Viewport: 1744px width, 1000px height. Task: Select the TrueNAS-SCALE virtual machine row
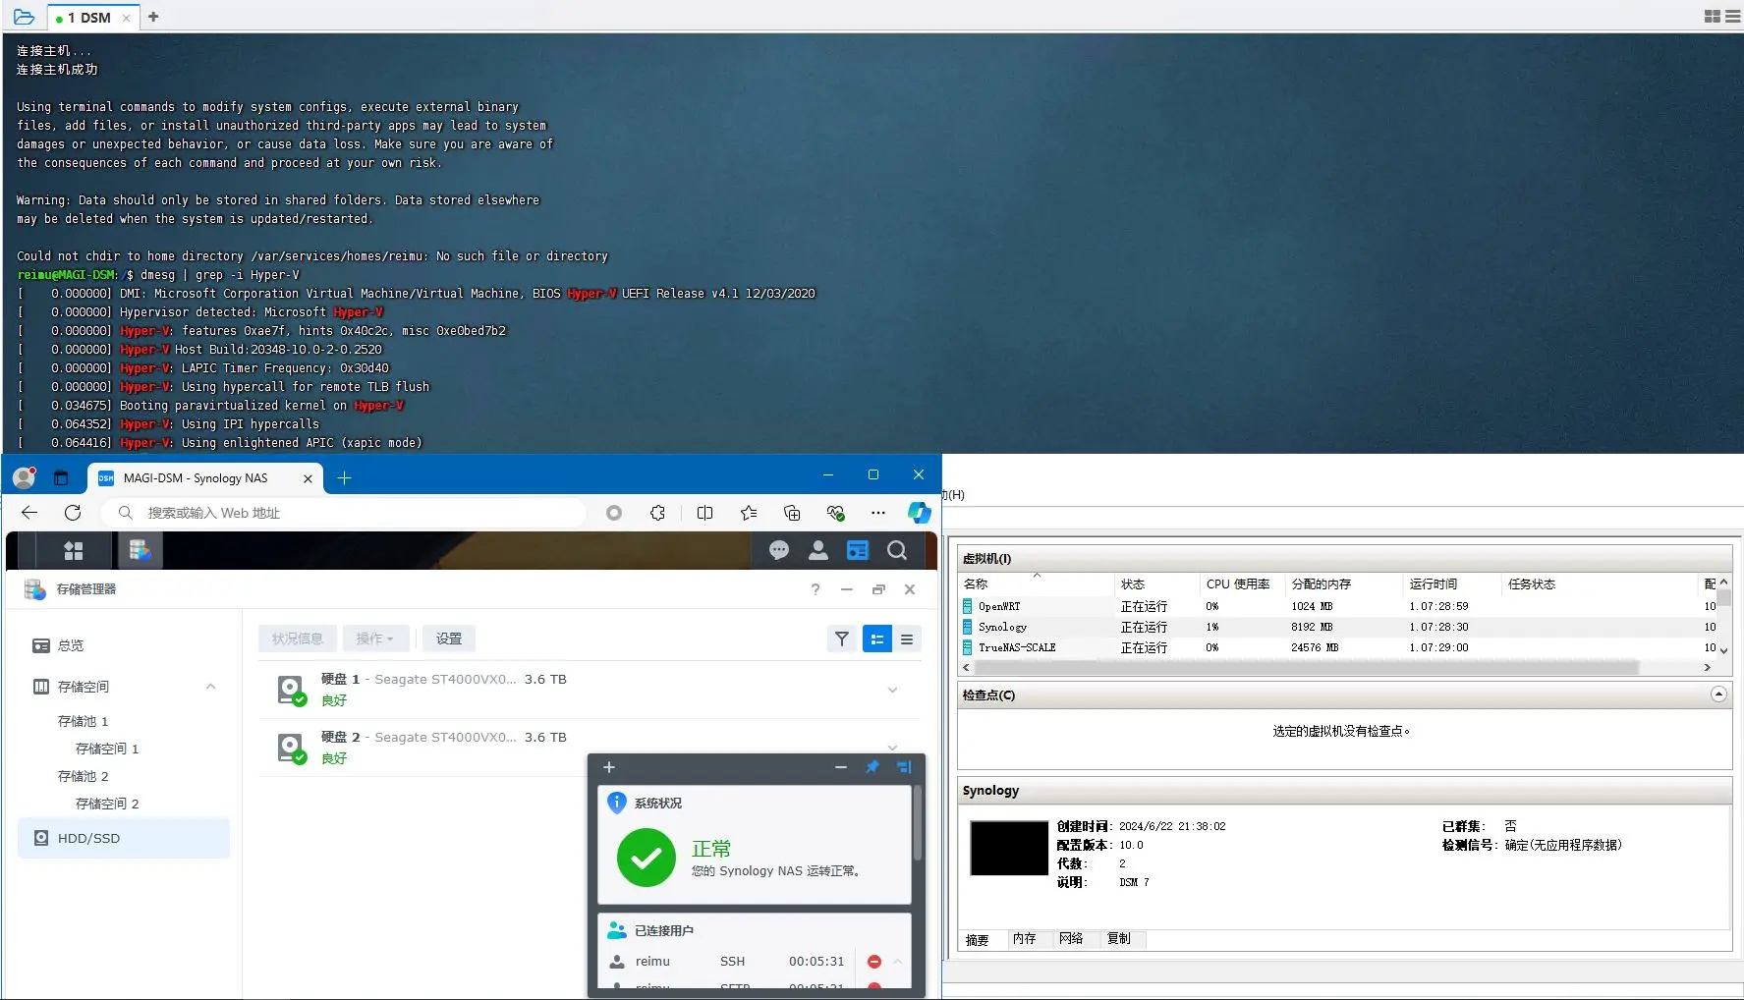(1017, 647)
